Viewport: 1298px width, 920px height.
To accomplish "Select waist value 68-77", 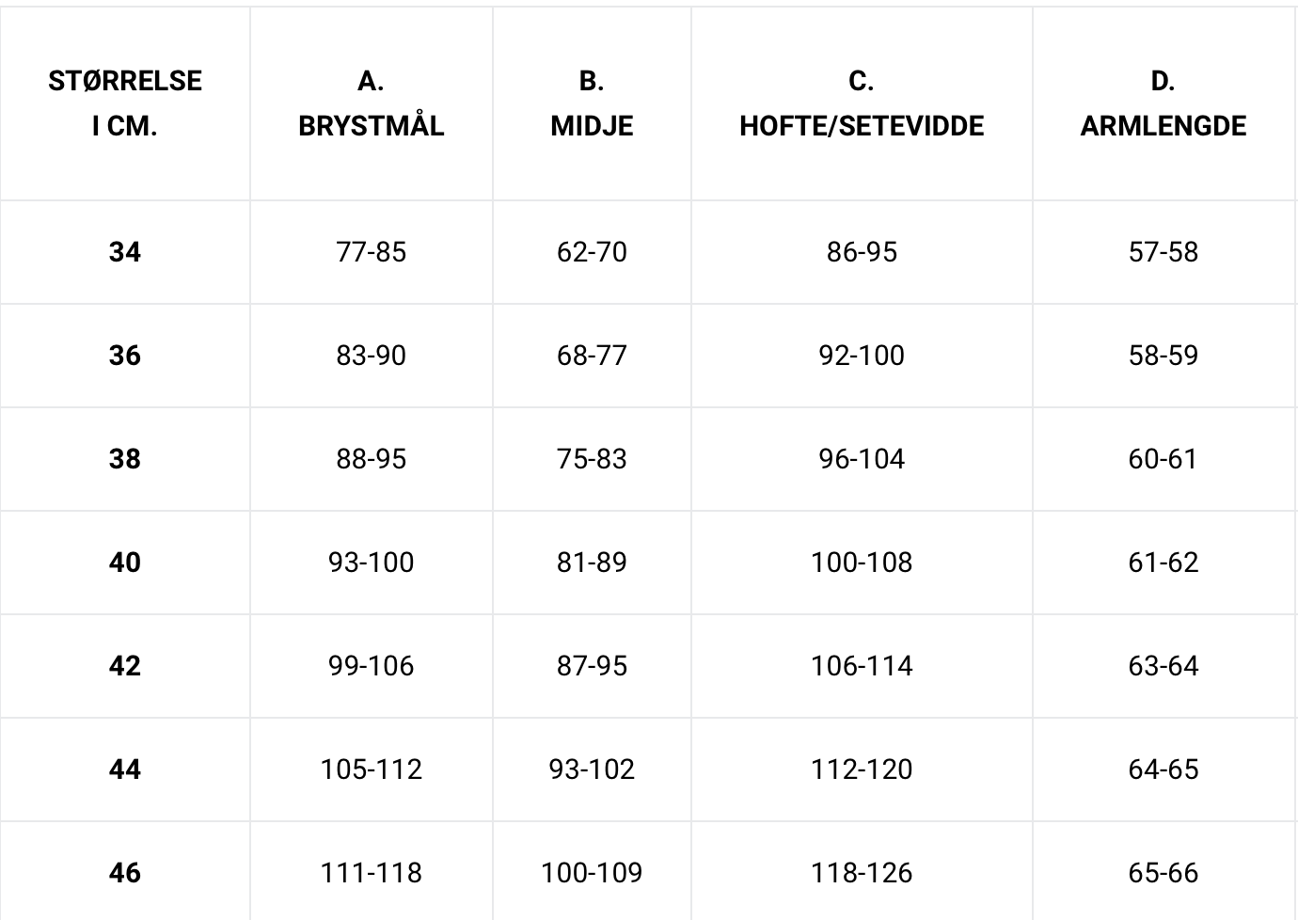I will tap(592, 356).
